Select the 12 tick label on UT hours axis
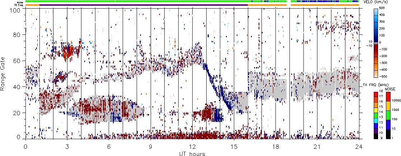The image size is (401, 156). [x=192, y=147]
